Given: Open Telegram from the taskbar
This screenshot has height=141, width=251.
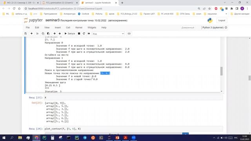Looking at the screenshot, I should pyautogui.click(x=85, y=137).
